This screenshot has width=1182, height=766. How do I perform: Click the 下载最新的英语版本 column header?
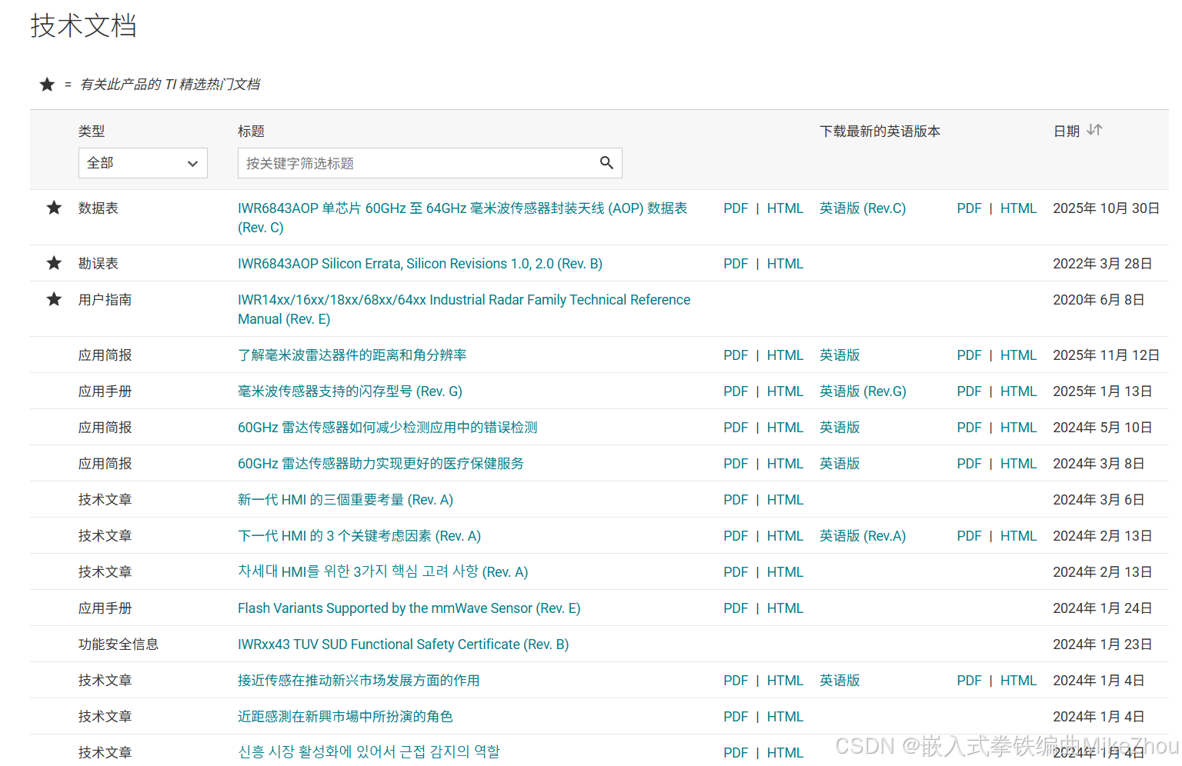880,132
